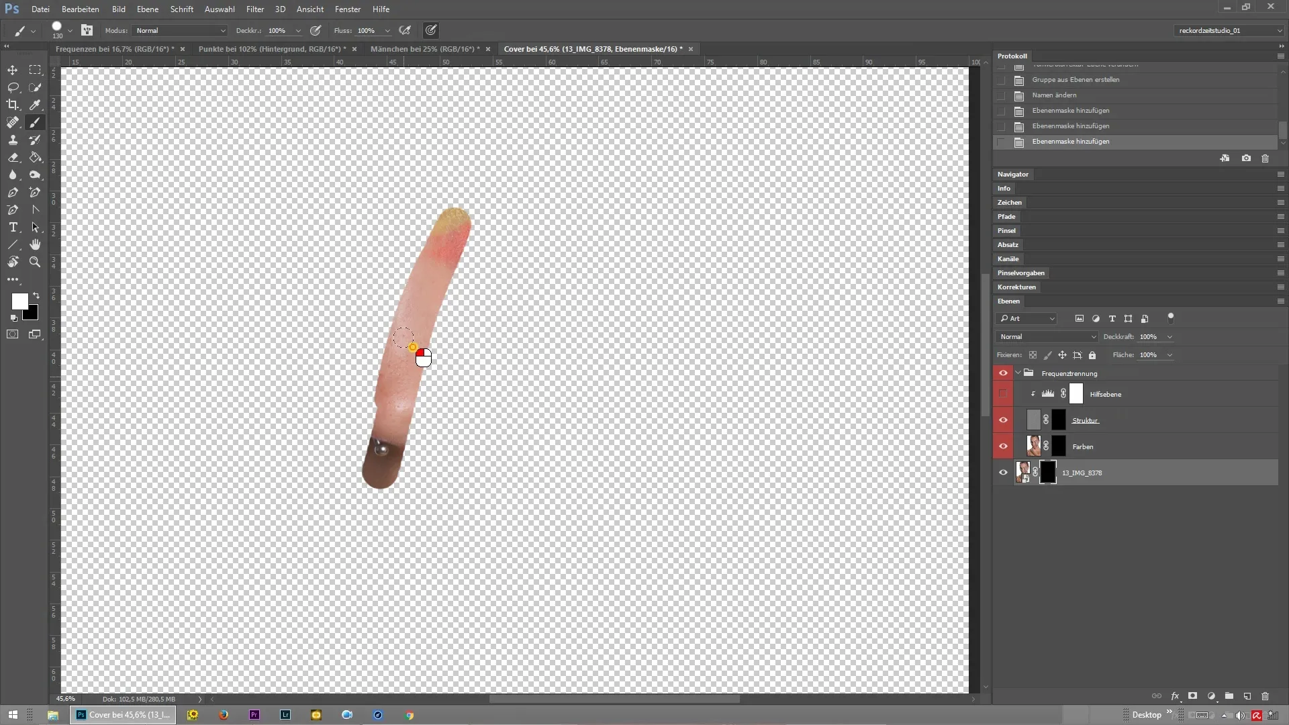Hide the 13_IMG_8378 layer

[1003, 473]
